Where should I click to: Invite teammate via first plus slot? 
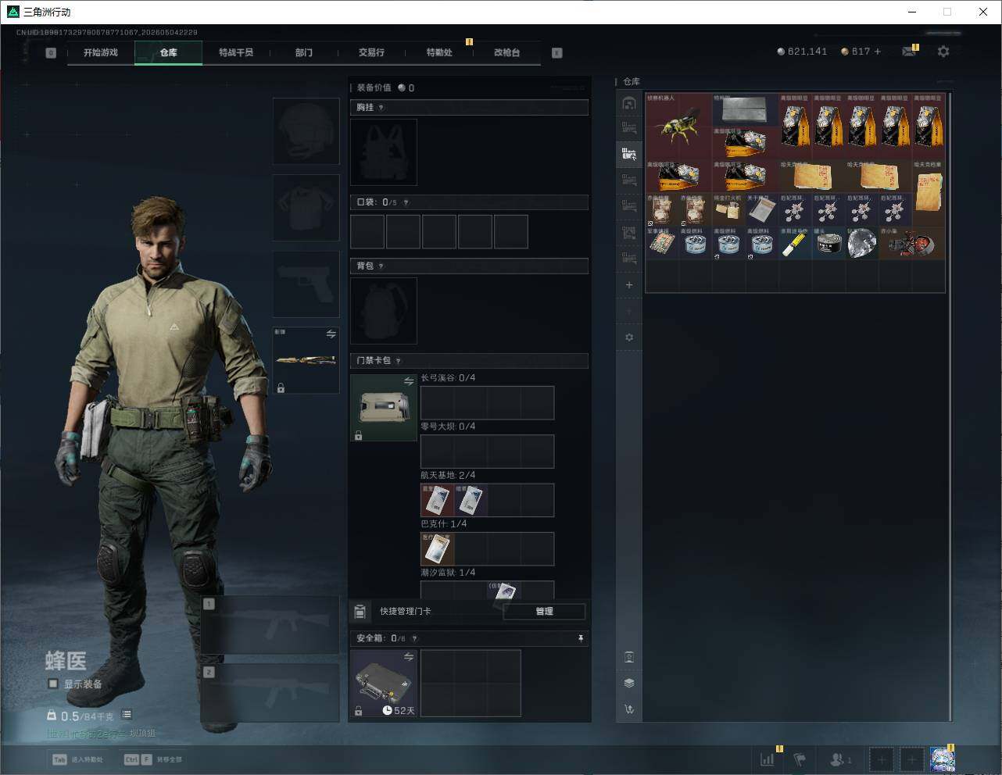(882, 759)
